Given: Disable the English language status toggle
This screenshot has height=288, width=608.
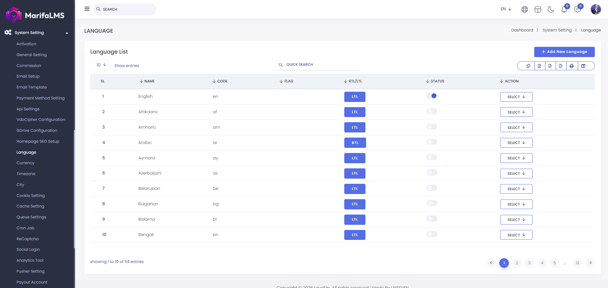Looking at the screenshot, I should pyautogui.click(x=432, y=96).
